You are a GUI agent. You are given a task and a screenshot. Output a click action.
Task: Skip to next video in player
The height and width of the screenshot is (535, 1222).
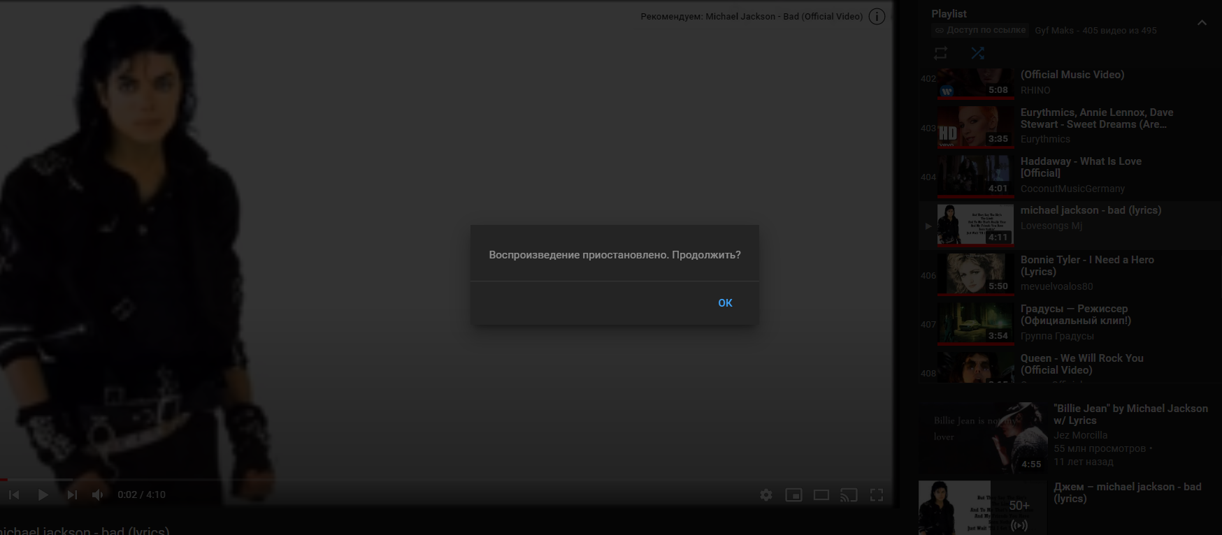[x=71, y=494]
